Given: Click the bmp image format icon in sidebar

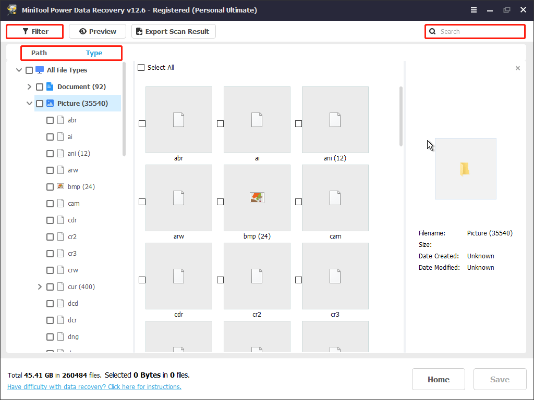Looking at the screenshot, I should [61, 186].
